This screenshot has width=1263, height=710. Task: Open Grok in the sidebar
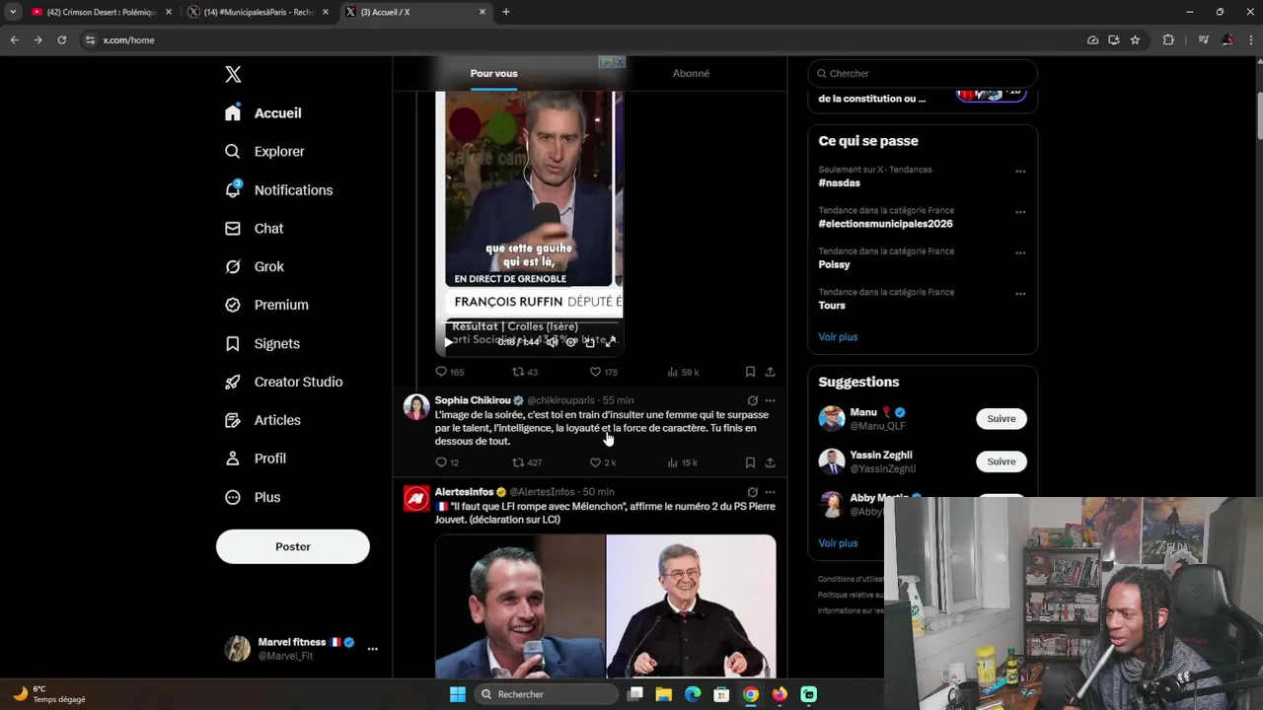coord(255,266)
